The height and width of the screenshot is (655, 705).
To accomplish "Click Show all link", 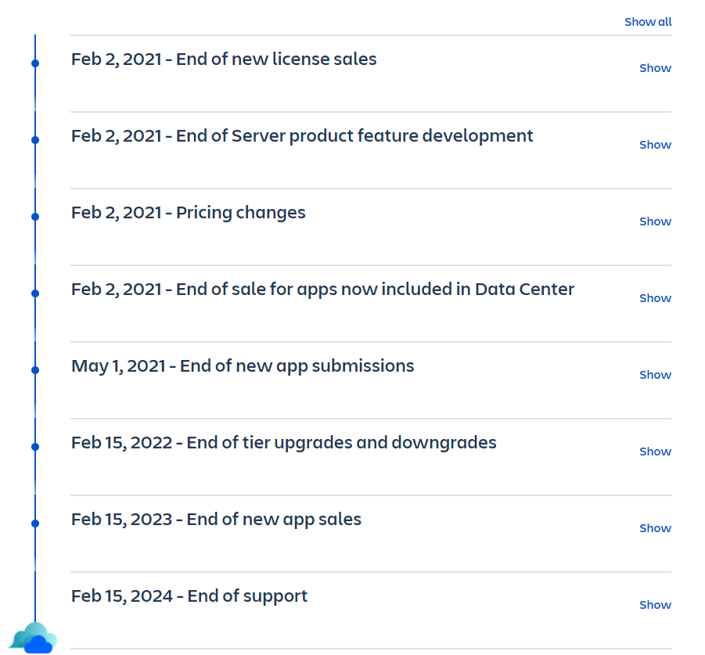I will tap(648, 22).
